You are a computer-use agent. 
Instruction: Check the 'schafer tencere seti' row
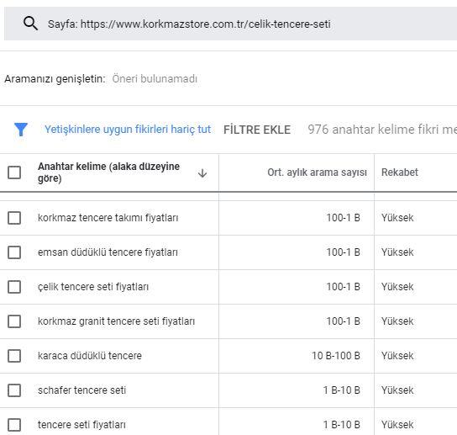click(14, 390)
